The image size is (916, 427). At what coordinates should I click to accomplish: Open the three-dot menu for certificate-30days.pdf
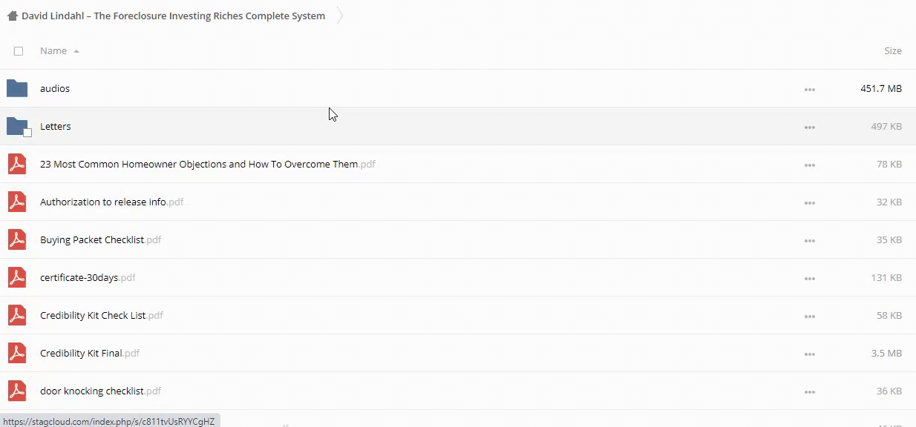[x=809, y=278]
